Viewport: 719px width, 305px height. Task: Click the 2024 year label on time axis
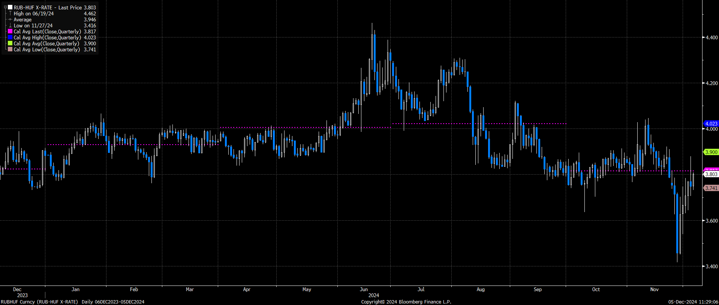point(373,295)
